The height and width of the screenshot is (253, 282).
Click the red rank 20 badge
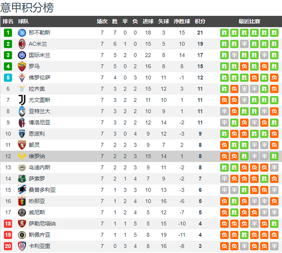(x=8, y=246)
